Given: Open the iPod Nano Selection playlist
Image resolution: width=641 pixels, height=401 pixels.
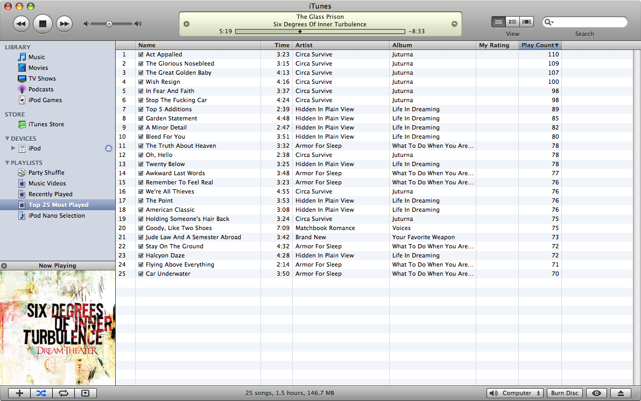Looking at the screenshot, I should point(57,216).
